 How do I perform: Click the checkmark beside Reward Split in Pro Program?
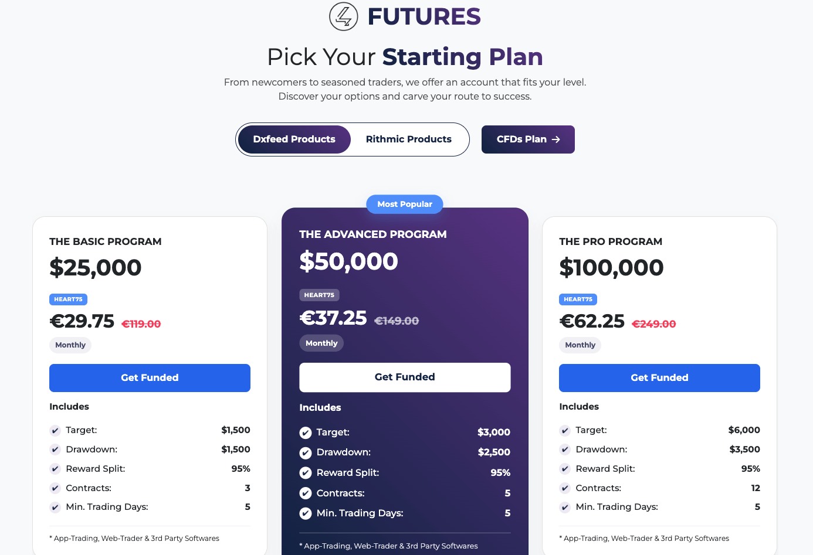click(565, 469)
